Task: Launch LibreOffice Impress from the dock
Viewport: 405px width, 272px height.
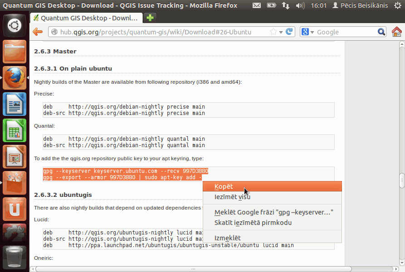Action: pos(15,157)
